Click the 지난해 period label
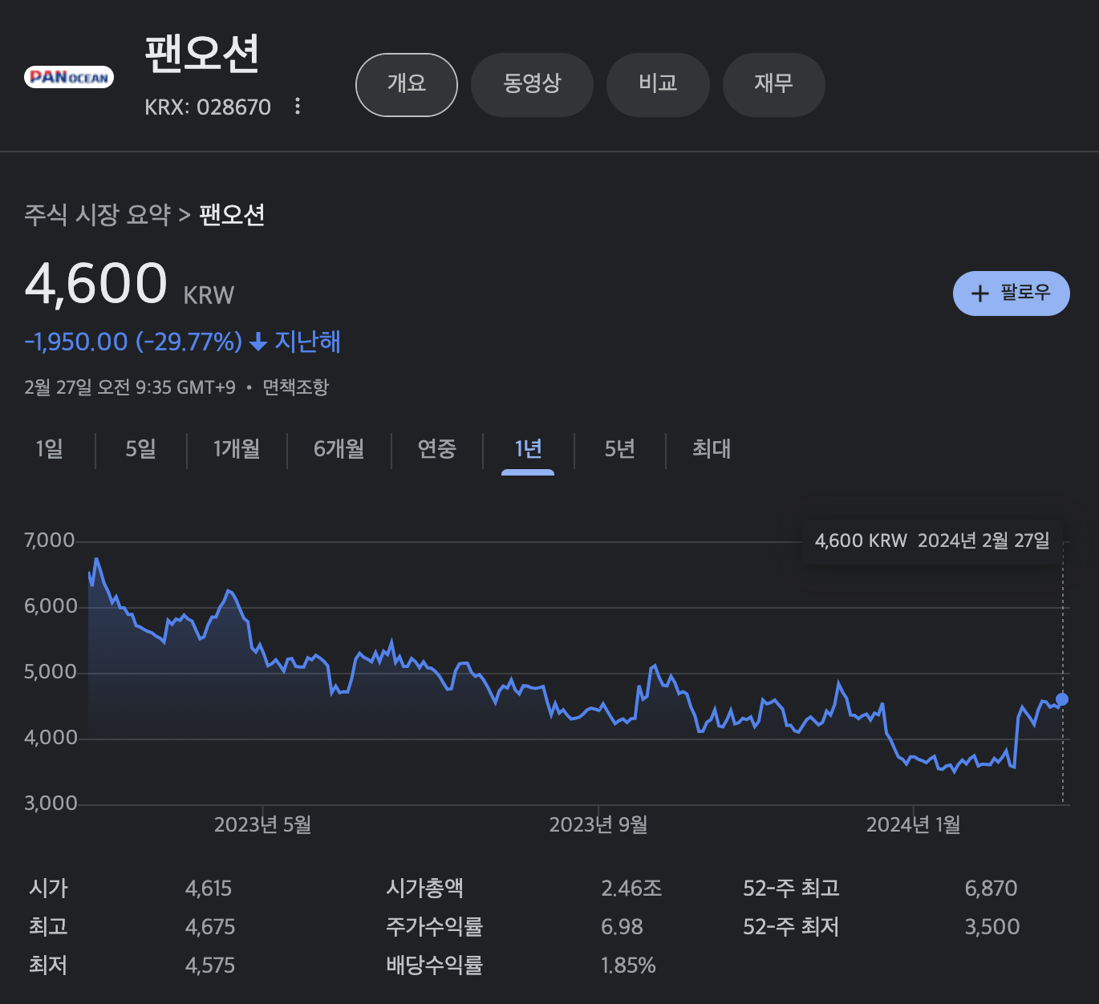The height and width of the screenshot is (1004, 1099). click(x=308, y=342)
